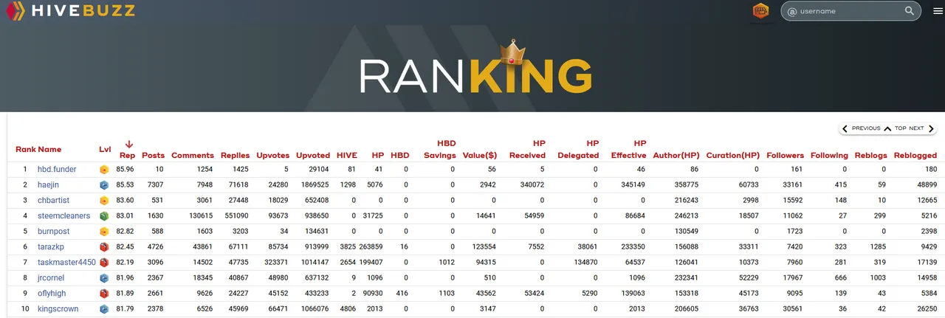Image resolution: width=945 pixels, height=318 pixels.
Task: Click the HP Effective column header
Action: point(628,150)
